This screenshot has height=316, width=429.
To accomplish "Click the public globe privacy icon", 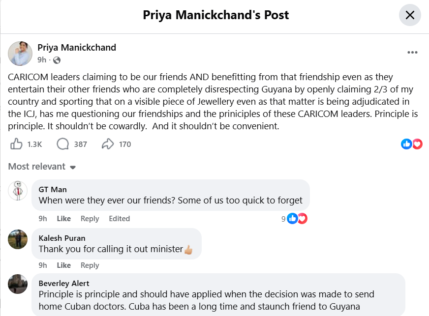I will [x=57, y=60].
